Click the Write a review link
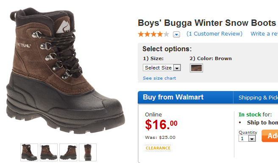 pos(264,34)
